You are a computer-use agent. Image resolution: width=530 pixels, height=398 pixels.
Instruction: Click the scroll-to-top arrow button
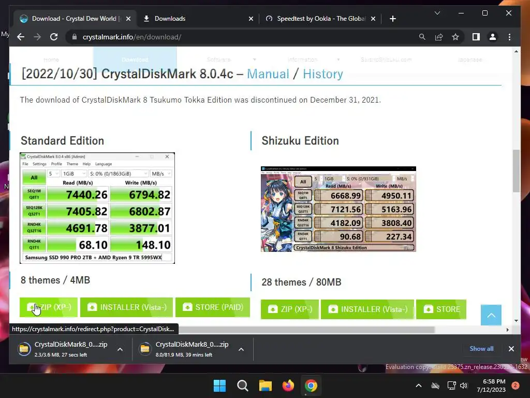(491, 315)
